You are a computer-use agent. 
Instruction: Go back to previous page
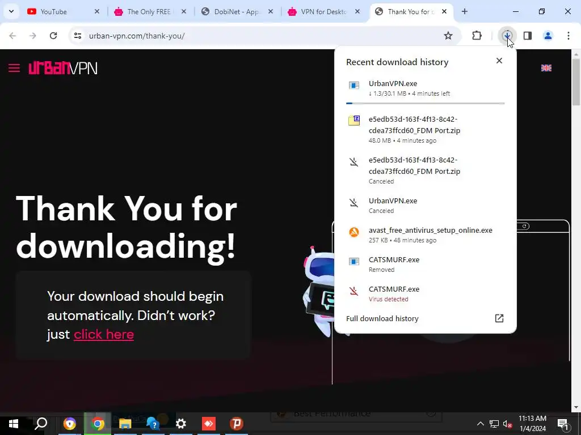click(12, 36)
